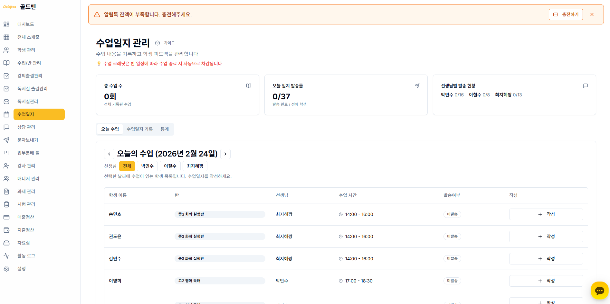Click the 문자보내기 paper plane icon
The height and width of the screenshot is (304, 610).
[x=6, y=140]
